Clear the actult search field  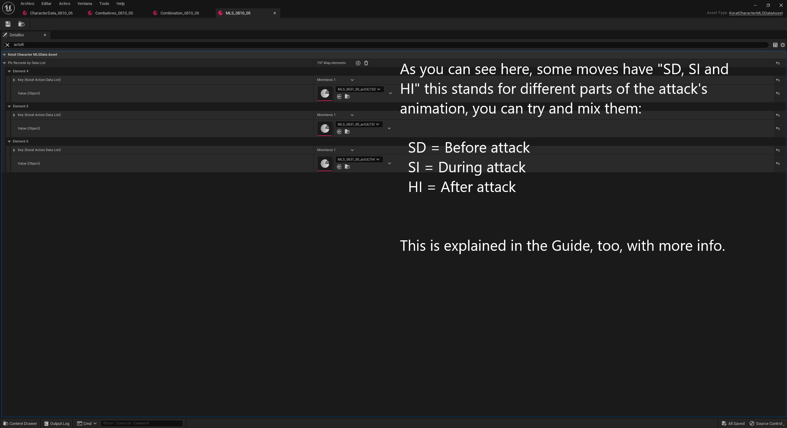click(x=7, y=45)
